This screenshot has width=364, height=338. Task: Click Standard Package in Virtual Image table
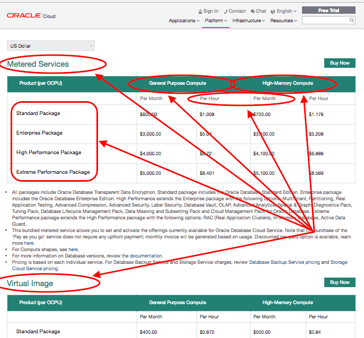click(38, 332)
